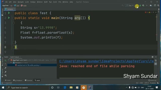161x90 pixels.
Task: Open Project Structure from the toolbar
Action: (x=151, y=5)
